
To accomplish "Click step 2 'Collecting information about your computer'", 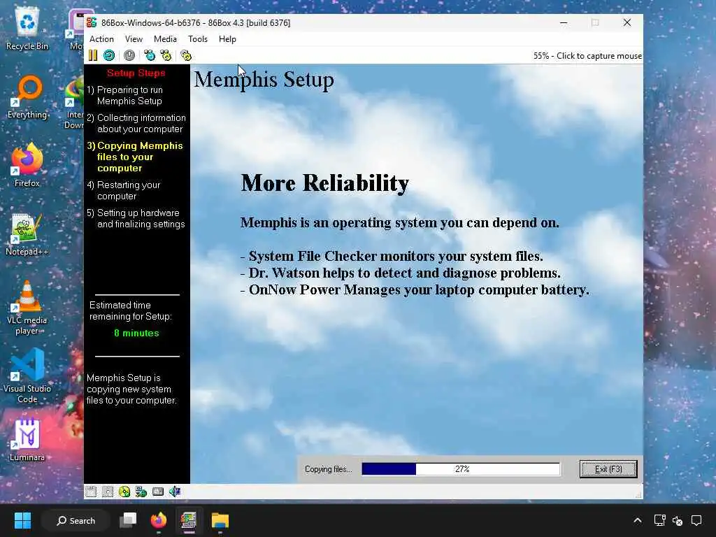I will [x=136, y=123].
